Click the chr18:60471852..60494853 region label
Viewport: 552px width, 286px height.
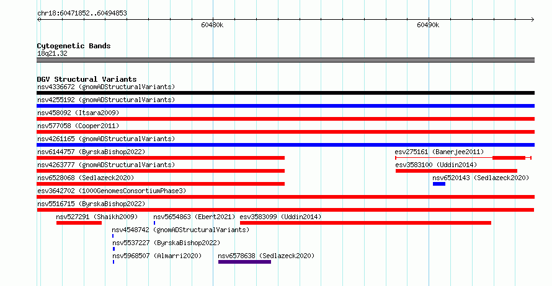pos(82,14)
